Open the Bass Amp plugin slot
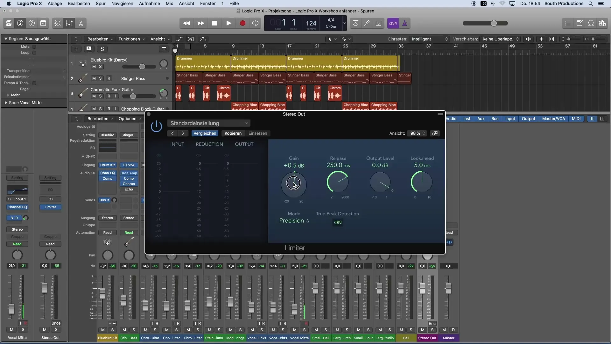Viewport: 611px width, 344px height. click(129, 173)
